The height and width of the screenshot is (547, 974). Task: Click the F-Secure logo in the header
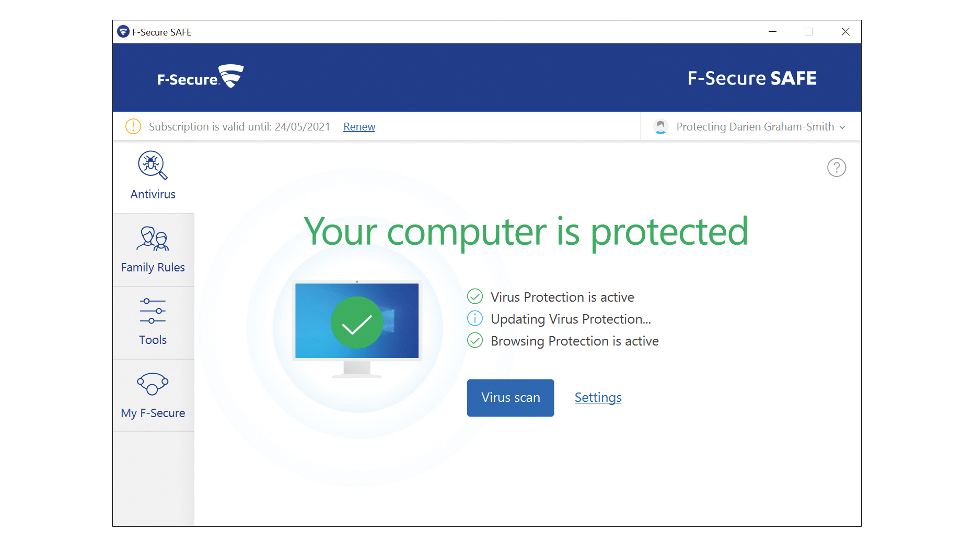pyautogui.click(x=200, y=76)
